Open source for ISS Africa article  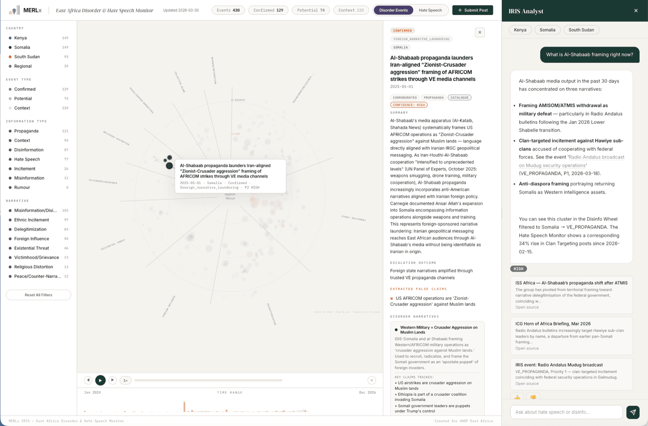click(x=527, y=307)
